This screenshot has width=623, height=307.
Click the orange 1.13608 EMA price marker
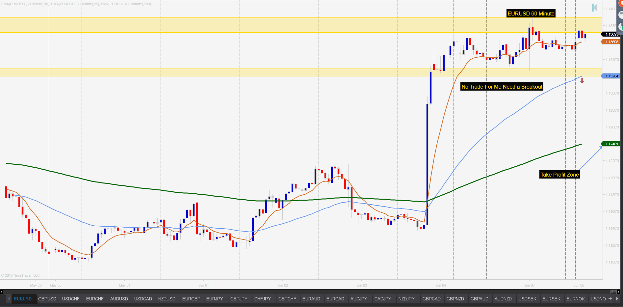pos(611,42)
